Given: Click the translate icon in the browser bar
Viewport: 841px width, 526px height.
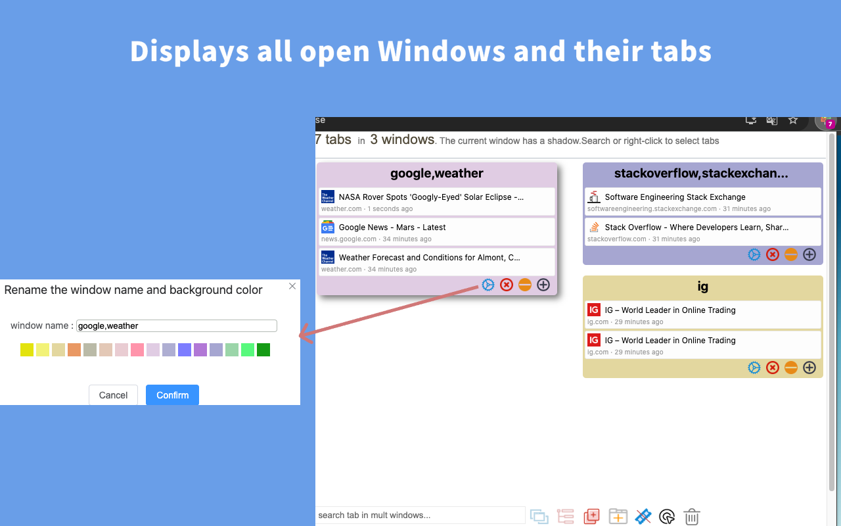Looking at the screenshot, I should pos(772,120).
